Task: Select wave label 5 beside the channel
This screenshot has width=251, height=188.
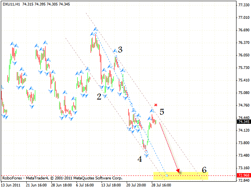Action: click(x=162, y=112)
